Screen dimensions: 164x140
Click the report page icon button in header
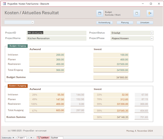pyautogui.click(x=137, y=13)
